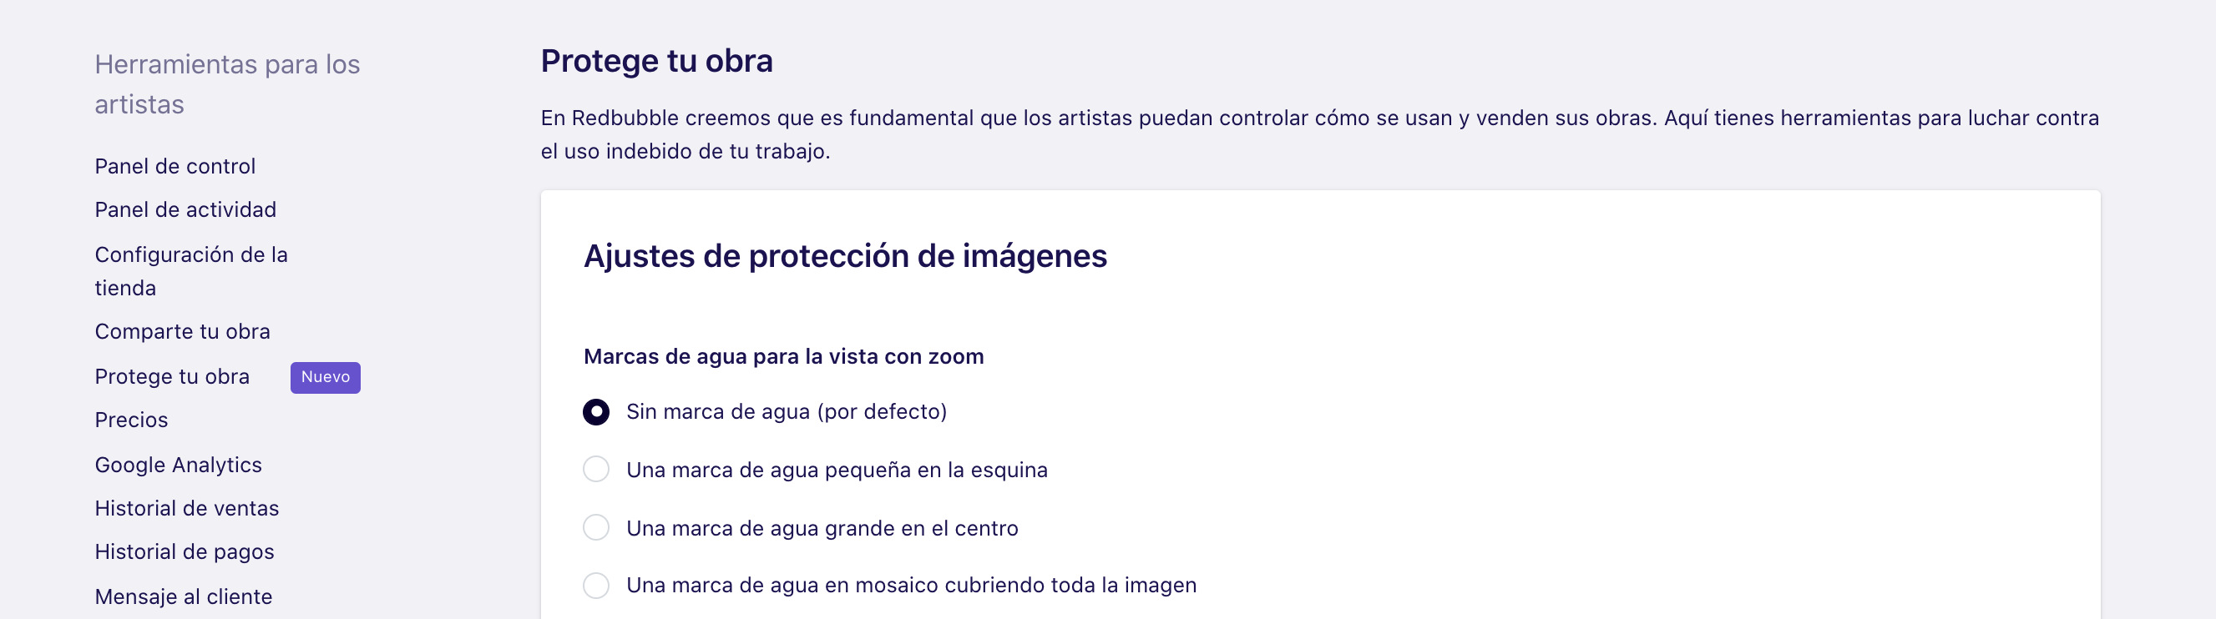
Task: Open the 'Precios' settings page
Action: [x=130, y=420]
